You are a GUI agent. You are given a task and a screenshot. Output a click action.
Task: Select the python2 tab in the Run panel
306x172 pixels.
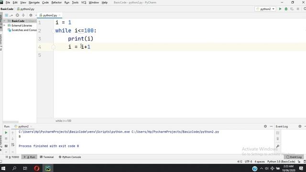23,126
